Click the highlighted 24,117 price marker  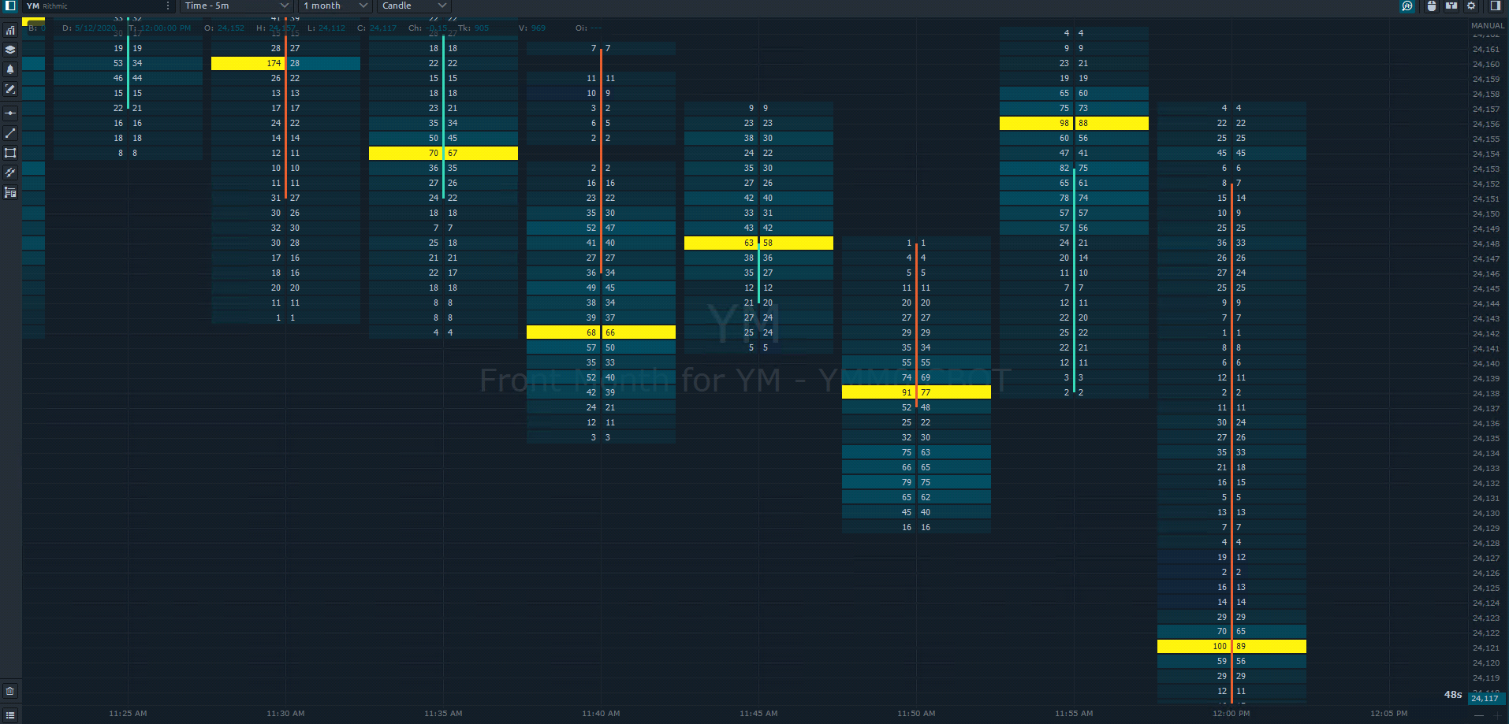pyautogui.click(x=1485, y=699)
